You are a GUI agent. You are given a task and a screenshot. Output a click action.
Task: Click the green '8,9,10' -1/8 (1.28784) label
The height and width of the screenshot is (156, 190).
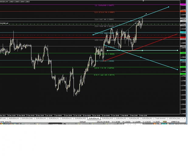104,68
